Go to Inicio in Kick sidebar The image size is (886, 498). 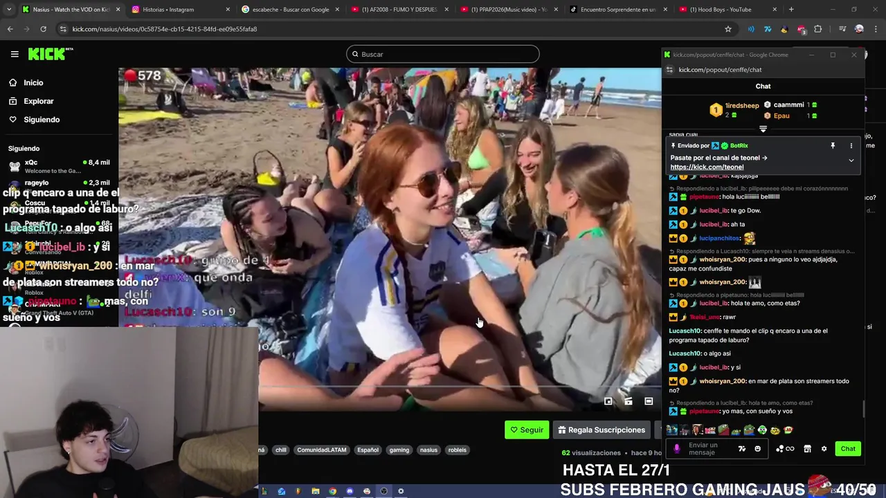[x=33, y=82]
